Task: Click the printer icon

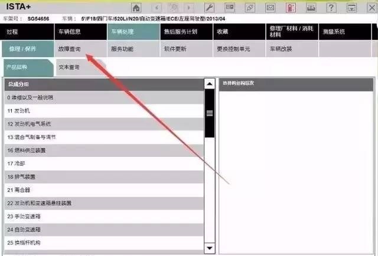Action: [311, 8]
